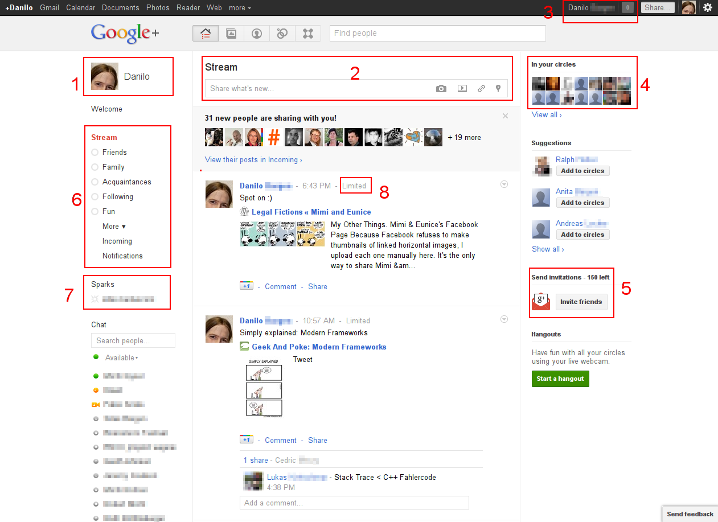Open the more menu in top bar
Viewport: 718px width, 522px height.
(240, 8)
